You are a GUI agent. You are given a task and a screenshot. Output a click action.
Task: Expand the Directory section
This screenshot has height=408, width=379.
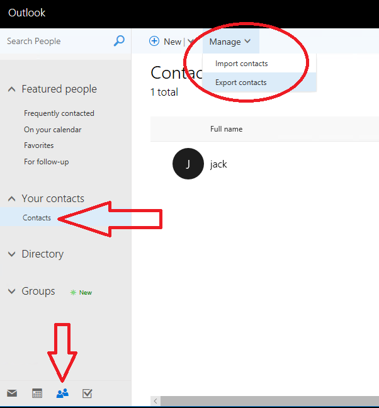[x=12, y=254]
